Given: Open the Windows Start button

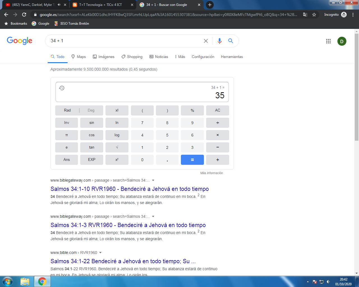Looking at the screenshot, I should click(x=8, y=281).
